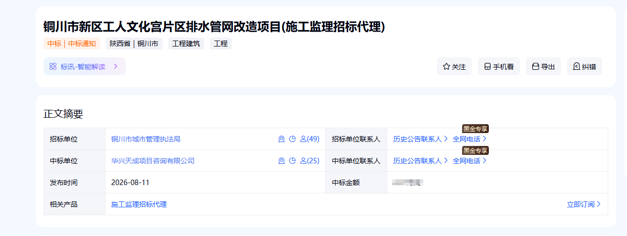View pie chart analysis for 铜川市城市管理执法局
The image size is (627, 236).
pyautogui.click(x=292, y=139)
